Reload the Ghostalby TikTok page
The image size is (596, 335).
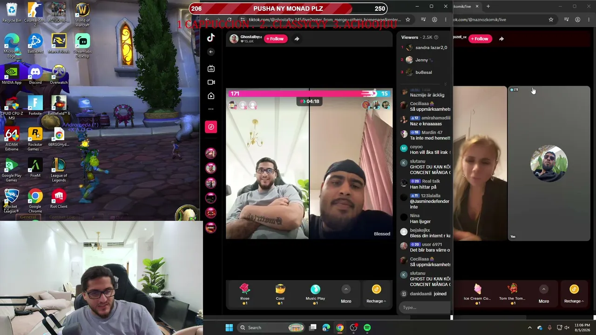click(229, 20)
